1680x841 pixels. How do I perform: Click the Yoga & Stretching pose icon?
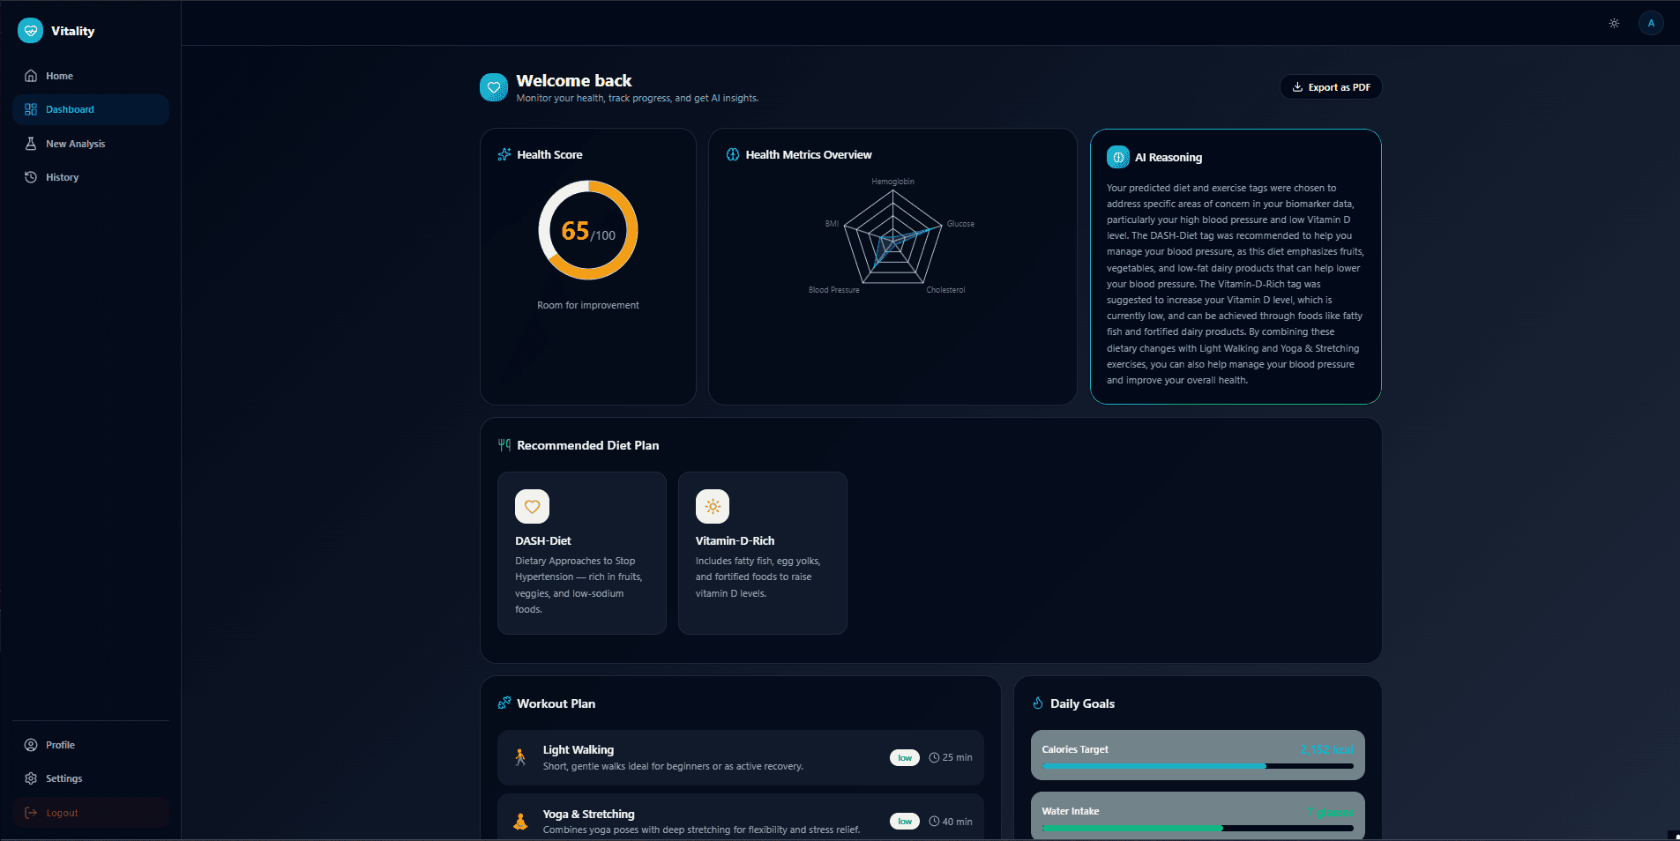(520, 822)
